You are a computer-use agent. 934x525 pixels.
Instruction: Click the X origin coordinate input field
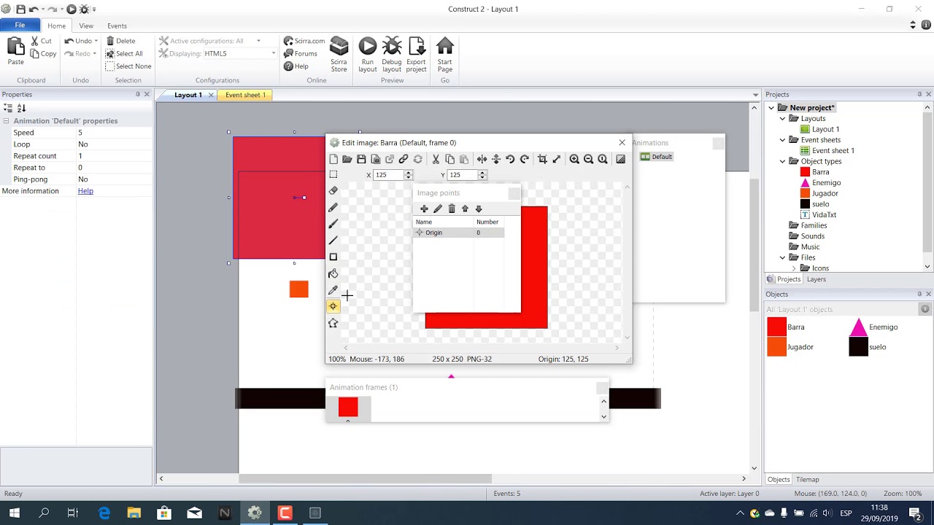(x=389, y=175)
